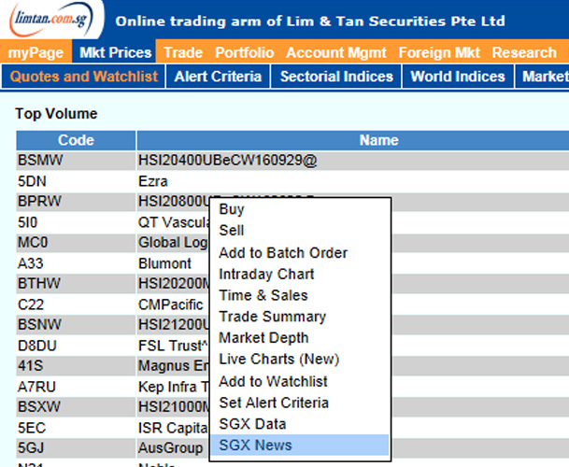Click code MC0 in table
This screenshot has height=467, width=569.
point(33,243)
